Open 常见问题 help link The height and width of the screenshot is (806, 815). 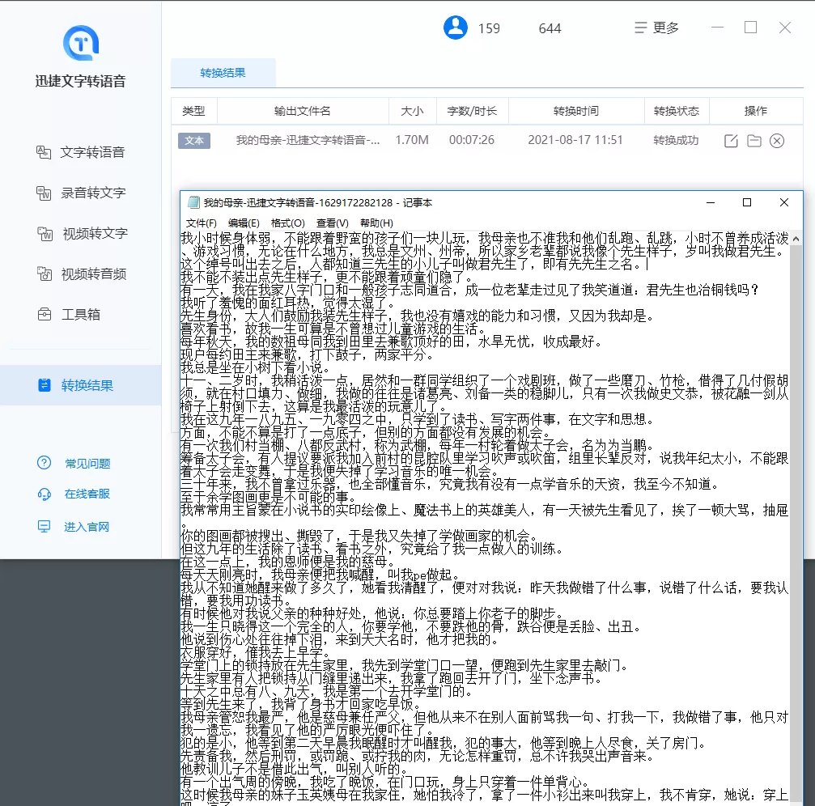click(x=74, y=463)
